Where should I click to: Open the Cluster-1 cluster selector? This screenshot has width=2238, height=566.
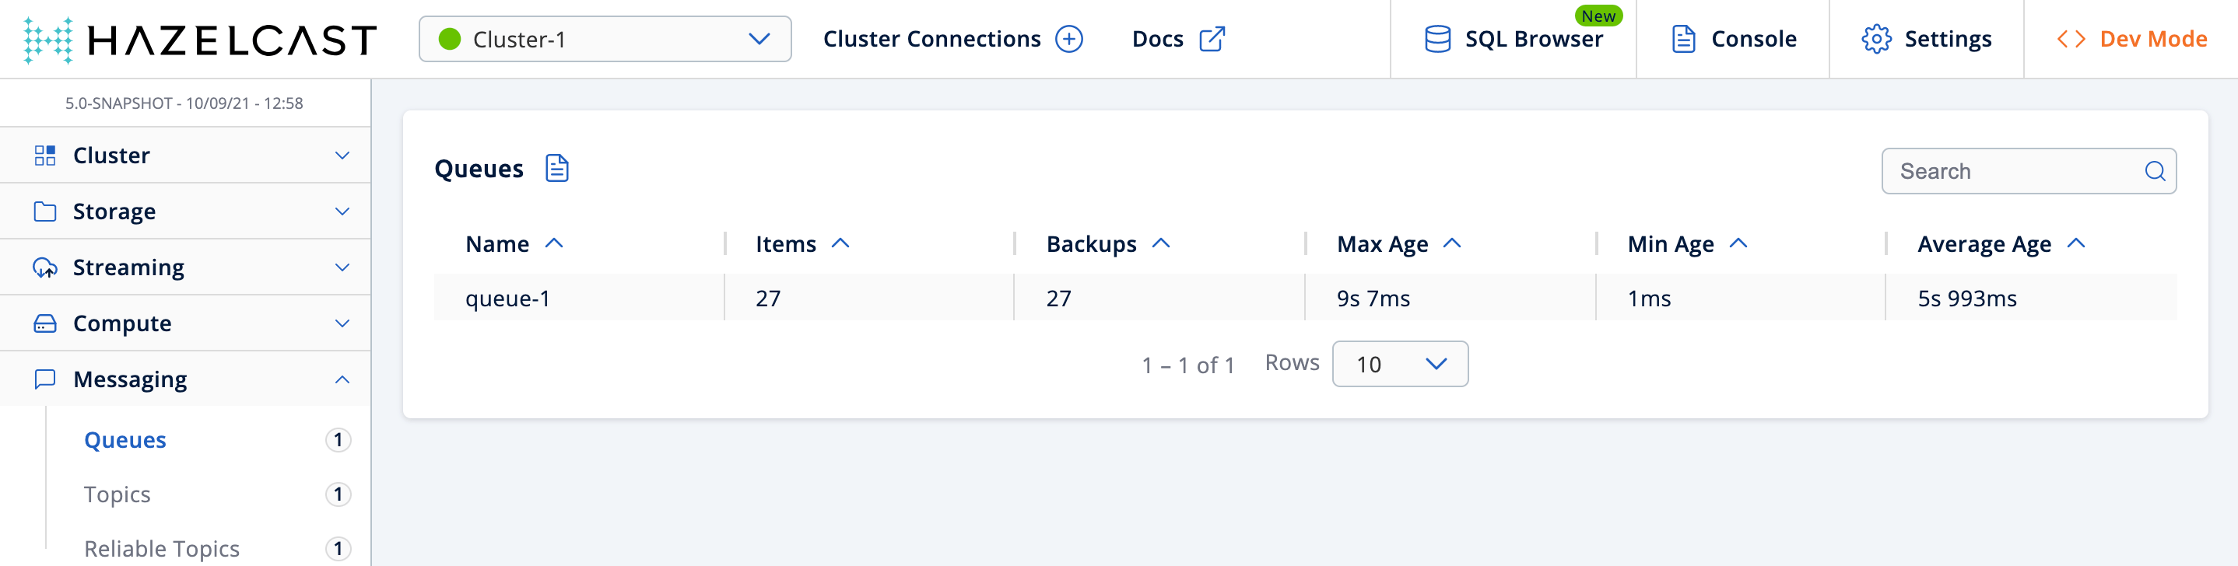[604, 38]
